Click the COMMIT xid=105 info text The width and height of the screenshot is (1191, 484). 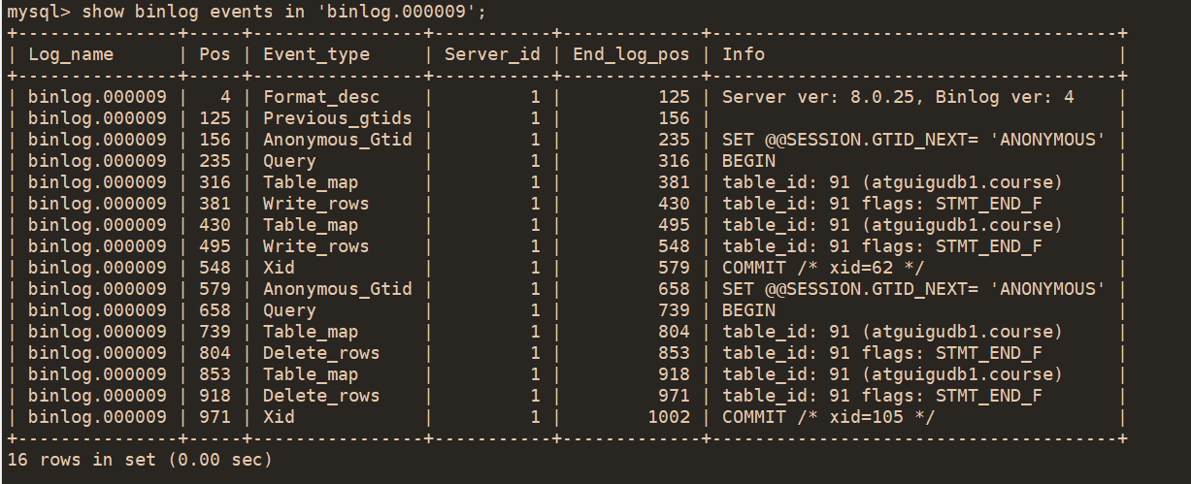[829, 417]
